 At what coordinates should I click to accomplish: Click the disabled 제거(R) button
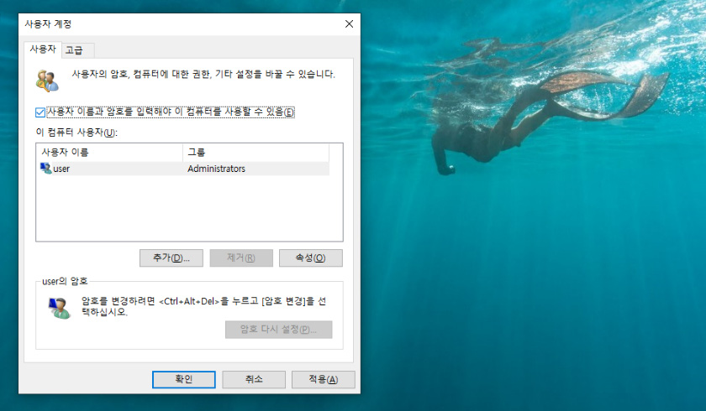[241, 258]
